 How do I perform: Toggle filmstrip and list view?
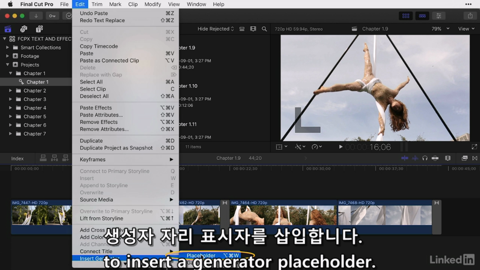[x=242, y=29]
